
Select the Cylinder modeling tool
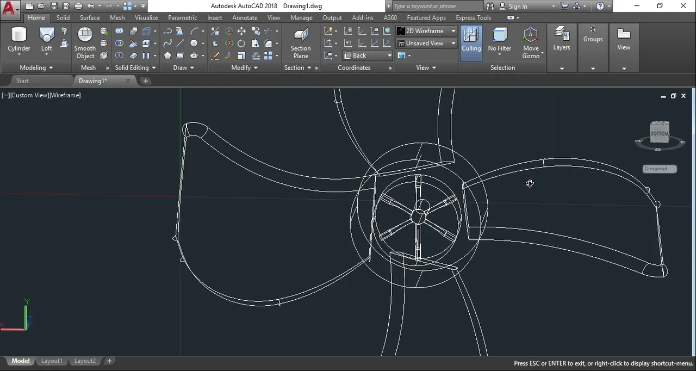tap(19, 41)
